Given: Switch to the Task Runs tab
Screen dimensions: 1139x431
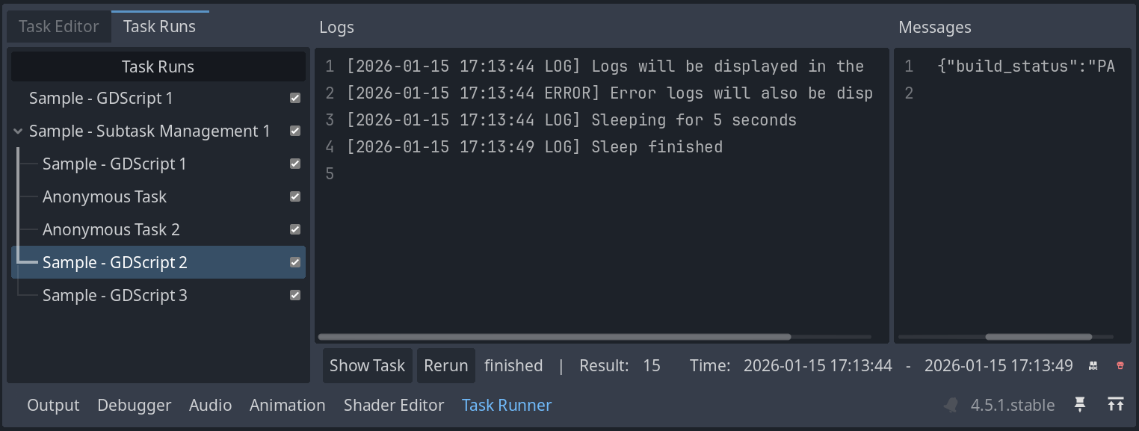Looking at the screenshot, I should pyautogui.click(x=159, y=26).
